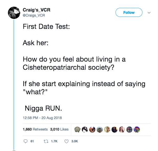The image size is (158, 151).
Task: Click the 61 replies count
Action: [32, 141]
